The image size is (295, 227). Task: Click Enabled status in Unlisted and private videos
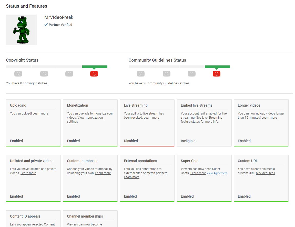pyautogui.click(x=16, y=196)
